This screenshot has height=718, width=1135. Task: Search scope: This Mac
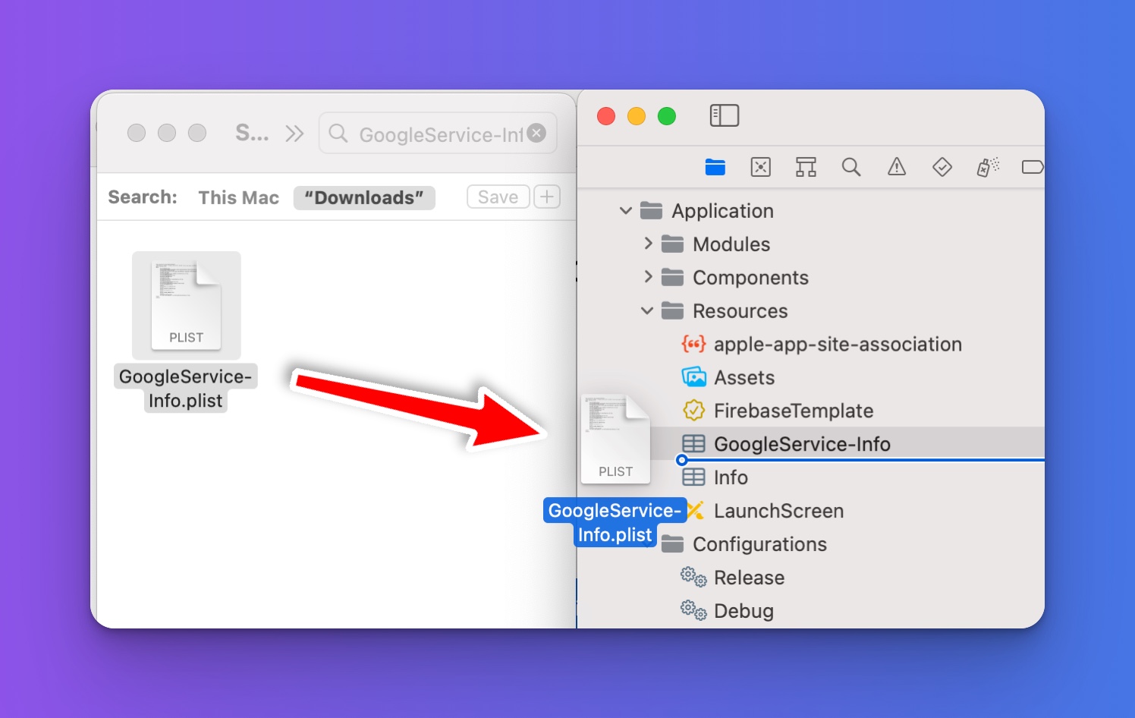tap(238, 197)
